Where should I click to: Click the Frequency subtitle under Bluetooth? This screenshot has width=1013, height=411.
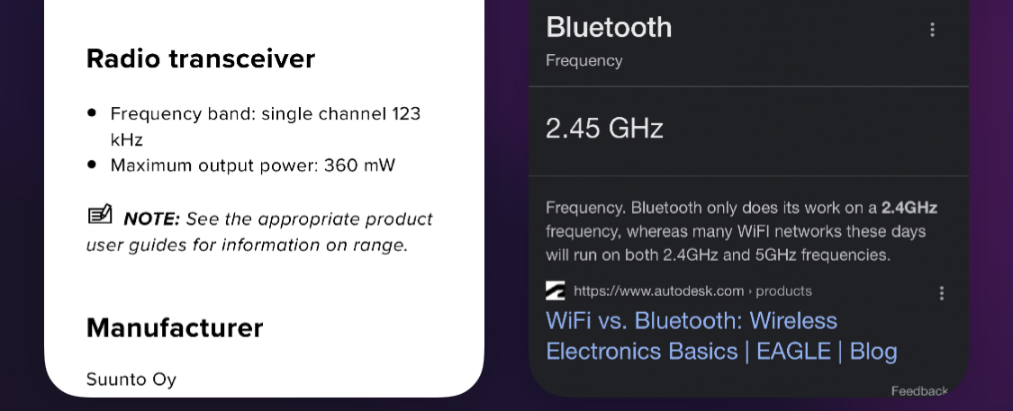pos(584,60)
